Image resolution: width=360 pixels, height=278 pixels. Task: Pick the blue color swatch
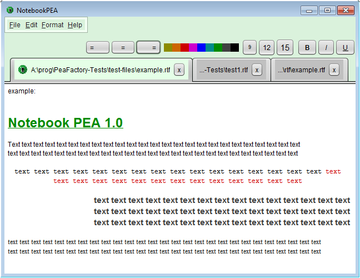tap(201, 48)
